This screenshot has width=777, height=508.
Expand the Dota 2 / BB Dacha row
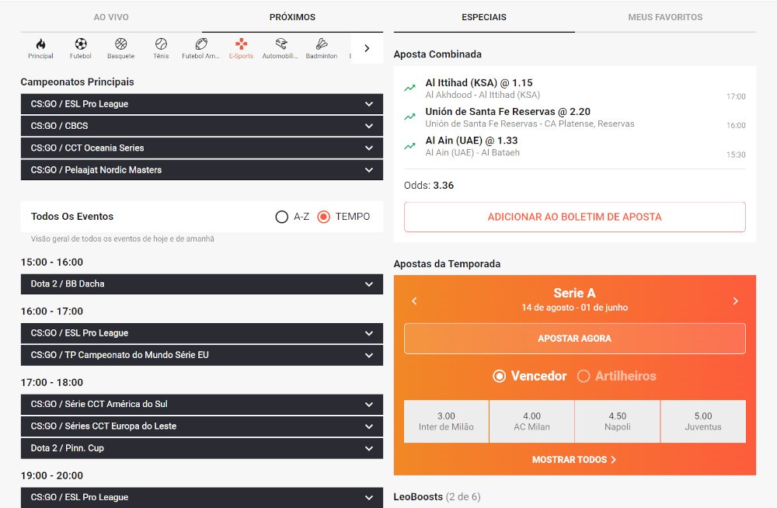point(201,284)
